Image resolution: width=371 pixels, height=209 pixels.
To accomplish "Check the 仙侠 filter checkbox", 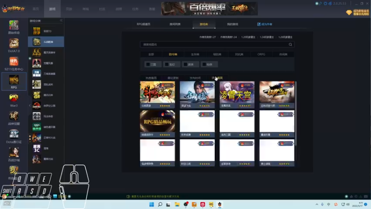I will click(x=204, y=64).
